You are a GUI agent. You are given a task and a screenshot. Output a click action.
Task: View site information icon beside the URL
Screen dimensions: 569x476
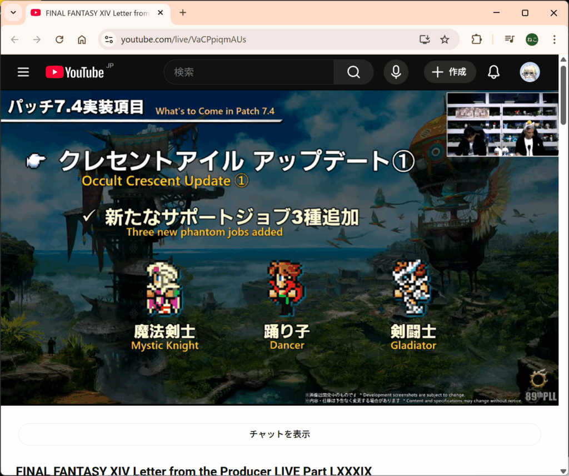click(109, 39)
